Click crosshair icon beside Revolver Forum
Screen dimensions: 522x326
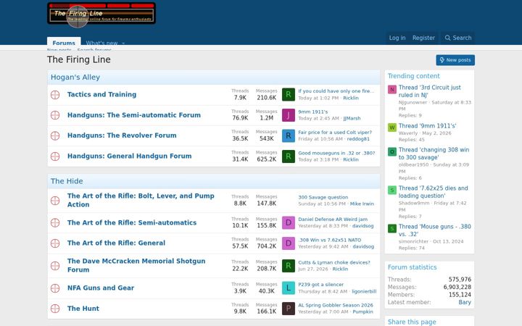click(x=55, y=135)
